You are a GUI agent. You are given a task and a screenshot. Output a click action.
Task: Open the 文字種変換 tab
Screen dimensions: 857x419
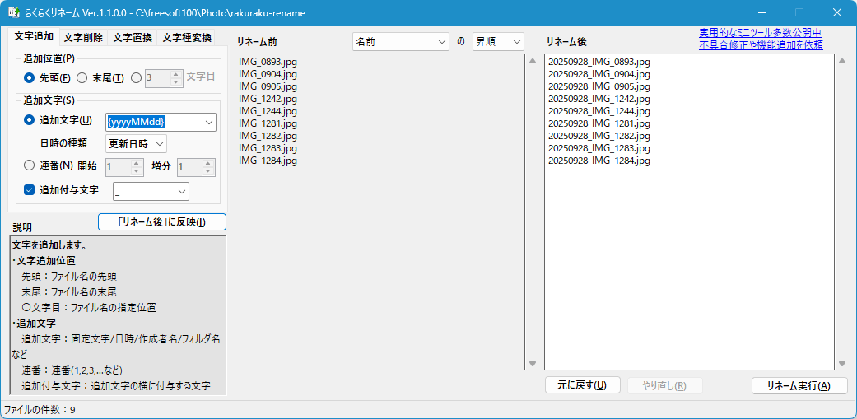click(x=187, y=38)
